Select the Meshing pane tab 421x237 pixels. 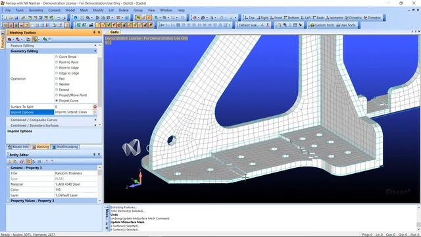[41, 147]
